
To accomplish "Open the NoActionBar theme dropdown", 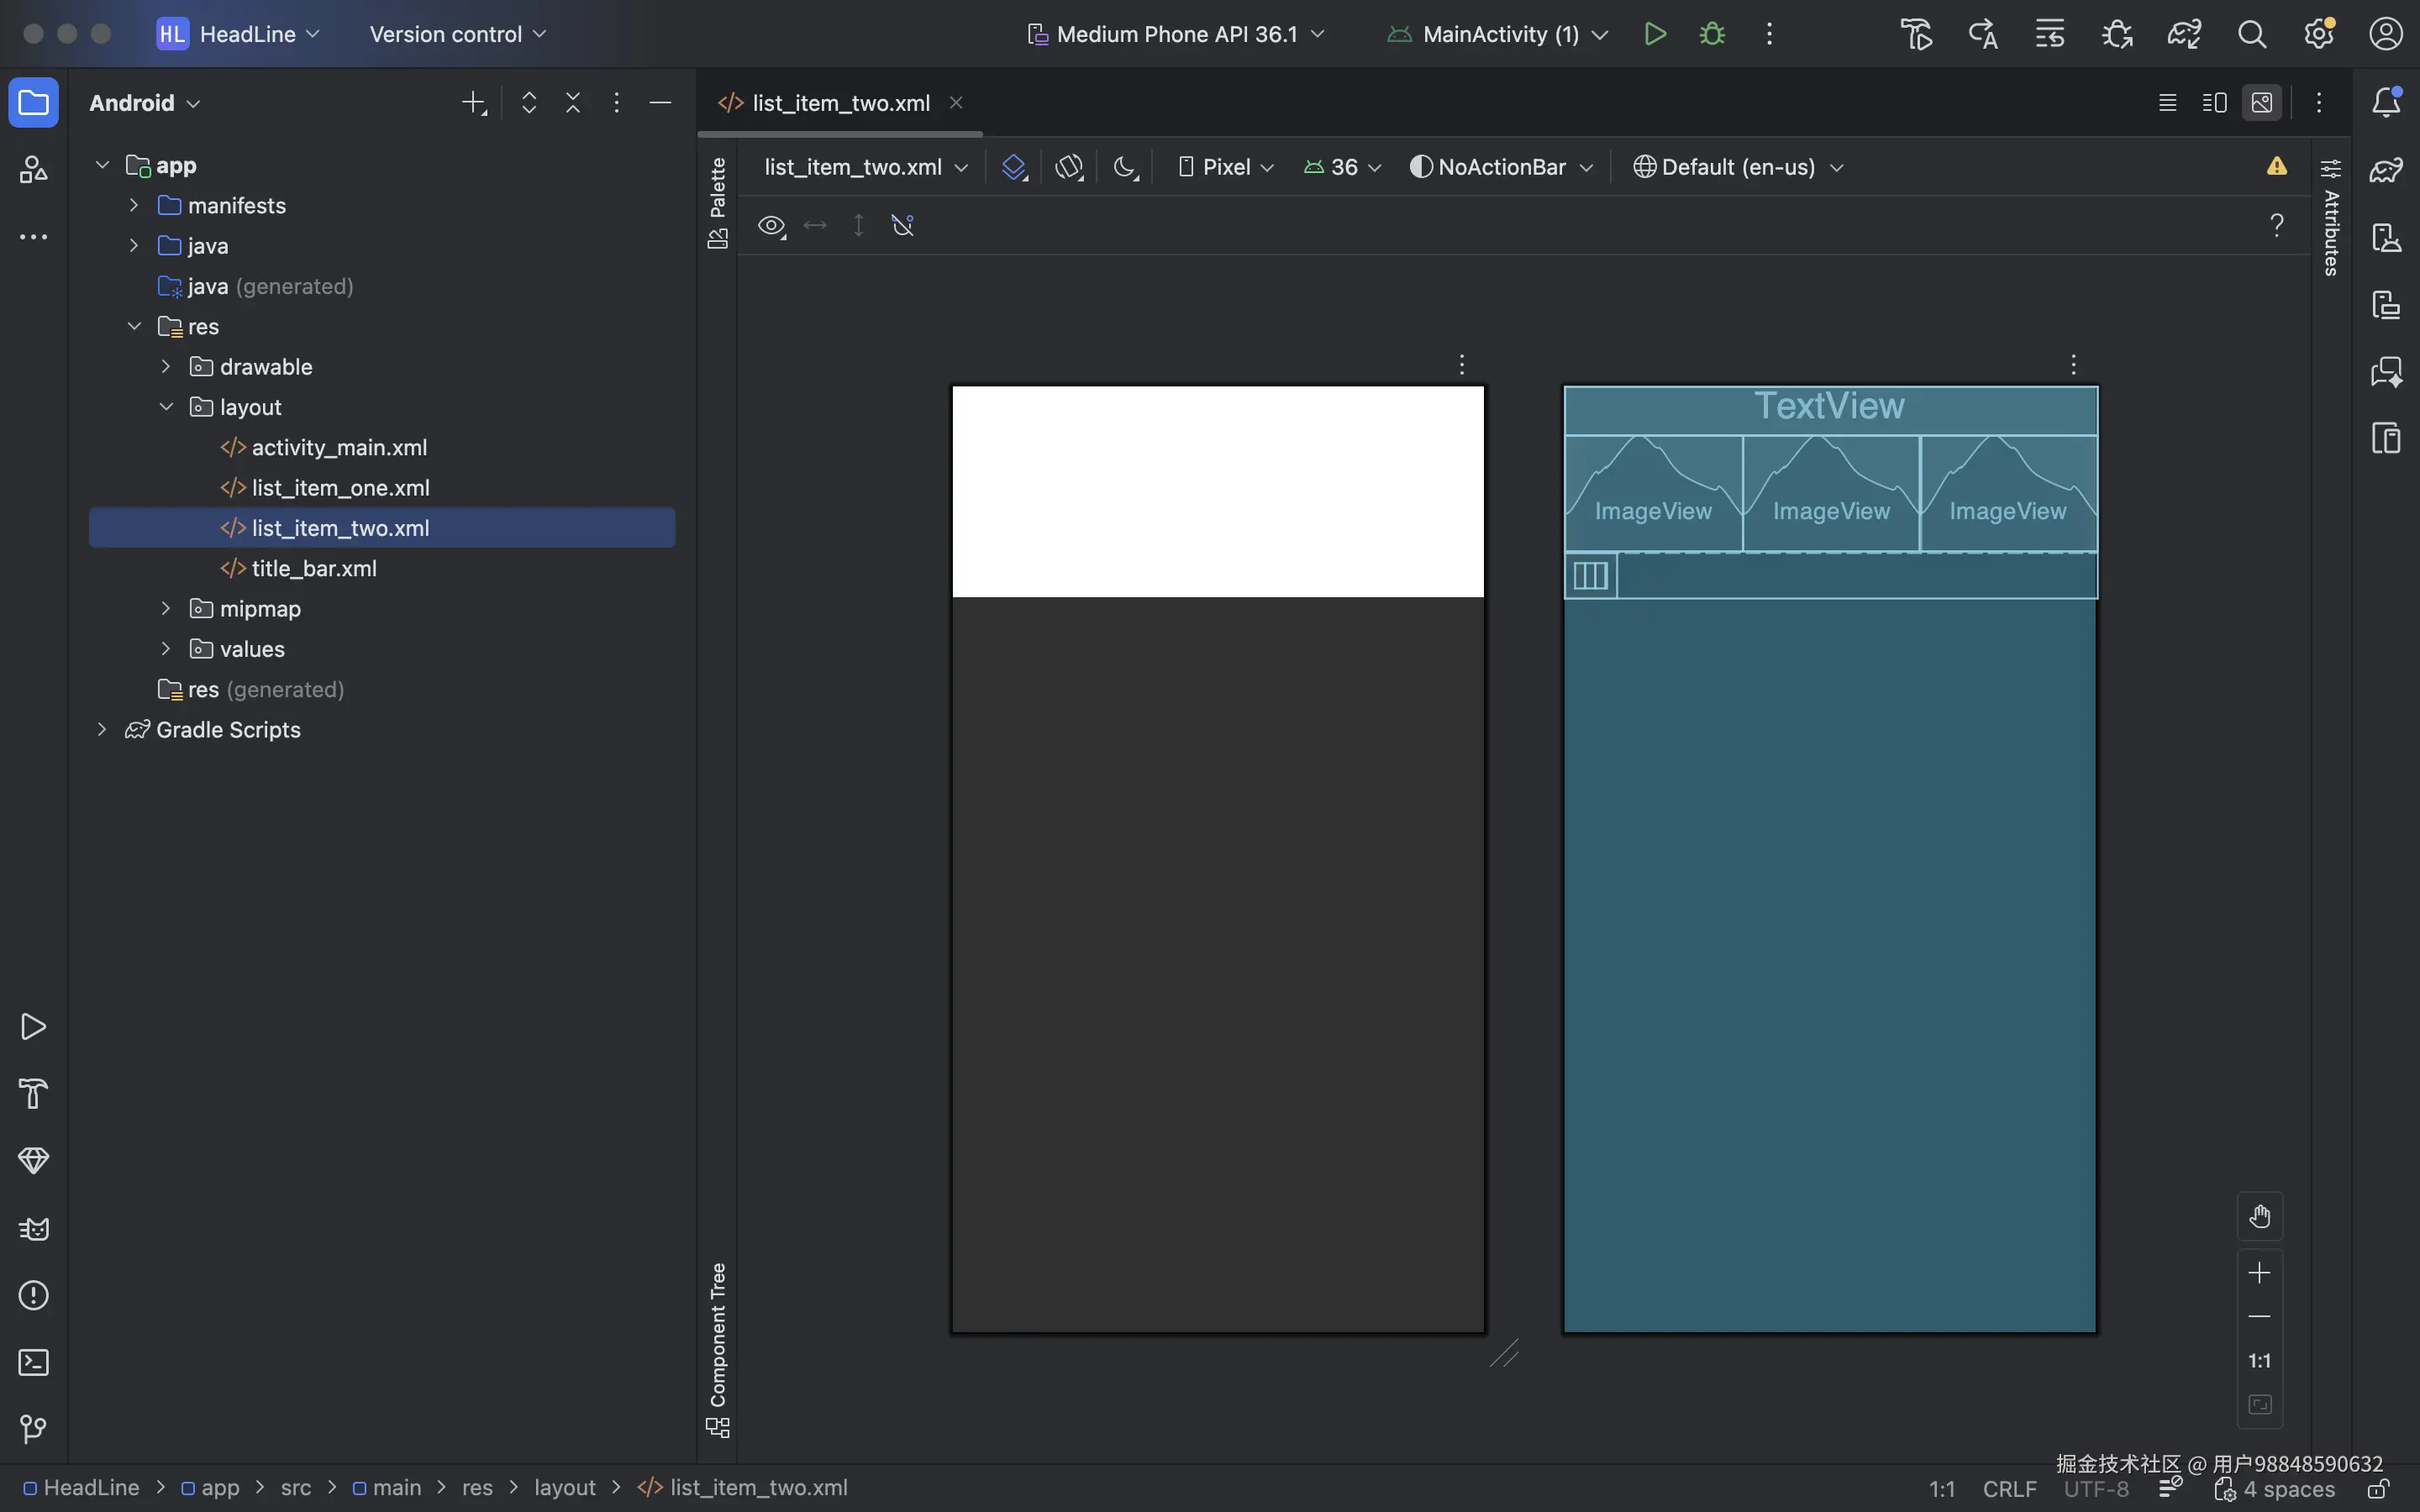I will point(1501,167).
